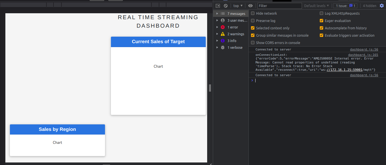This screenshot has height=165, width=386.
Task: Open the dashboard.js:165 source link
Action: pyautogui.click(x=363, y=55)
